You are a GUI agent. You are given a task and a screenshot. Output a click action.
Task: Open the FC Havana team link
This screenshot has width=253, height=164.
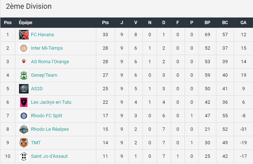[42, 35]
